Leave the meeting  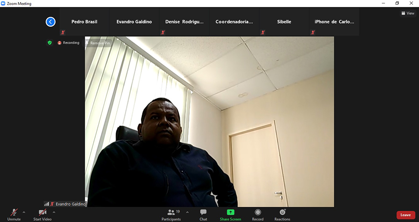(x=405, y=215)
